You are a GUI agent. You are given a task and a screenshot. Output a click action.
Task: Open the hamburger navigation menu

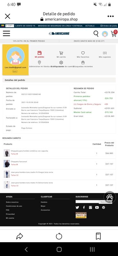point(6,34)
